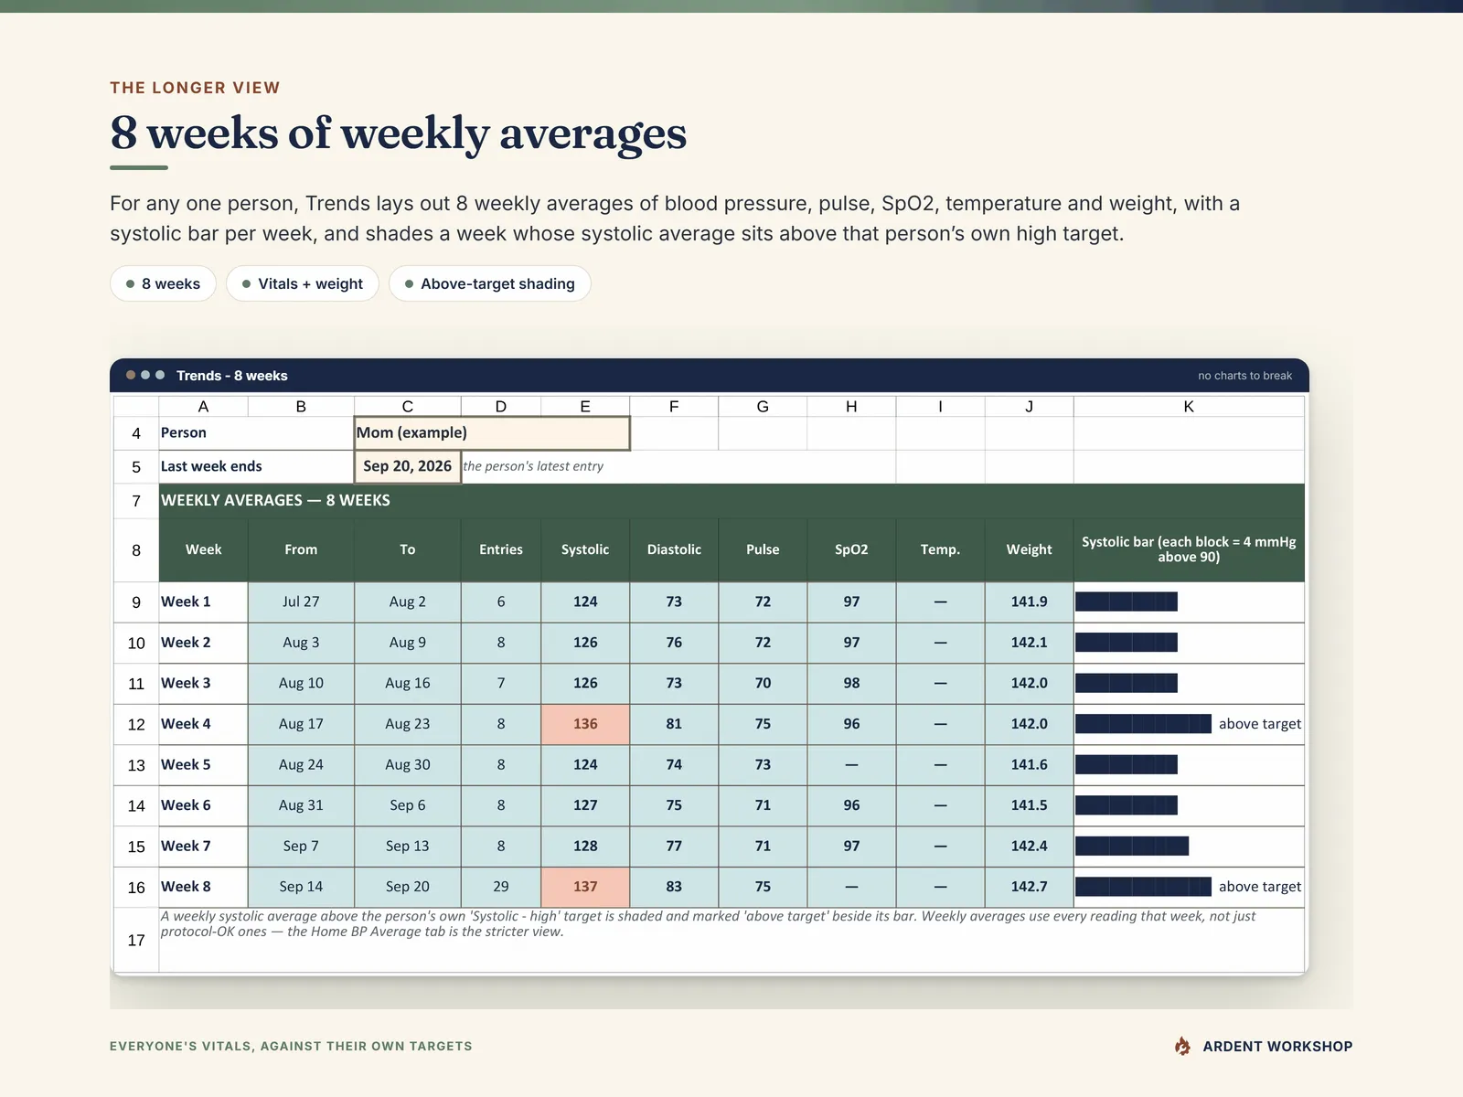The width and height of the screenshot is (1463, 1097).
Task: Click the 'Sep 20, 2026' date cell
Action: point(408,466)
